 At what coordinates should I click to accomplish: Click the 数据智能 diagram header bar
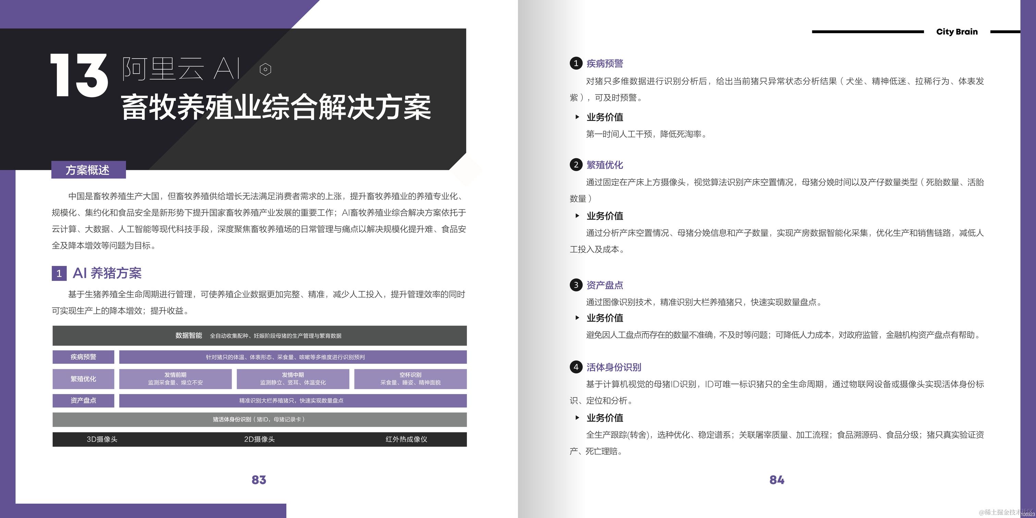click(x=259, y=335)
